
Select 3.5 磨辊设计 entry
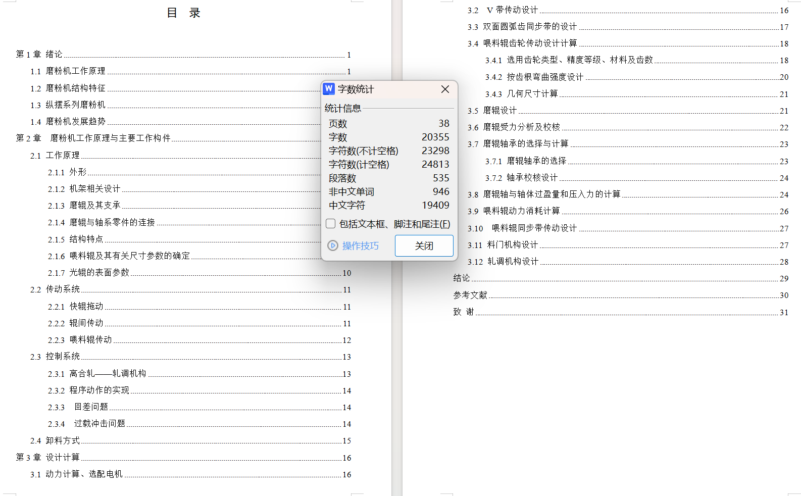[x=628, y=111]
